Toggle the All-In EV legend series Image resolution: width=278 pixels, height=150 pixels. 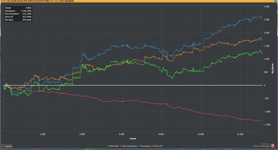point(158,146)
